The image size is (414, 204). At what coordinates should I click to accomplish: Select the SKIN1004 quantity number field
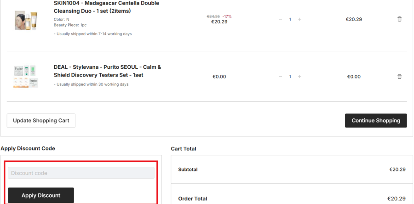[x=290, y=19]
